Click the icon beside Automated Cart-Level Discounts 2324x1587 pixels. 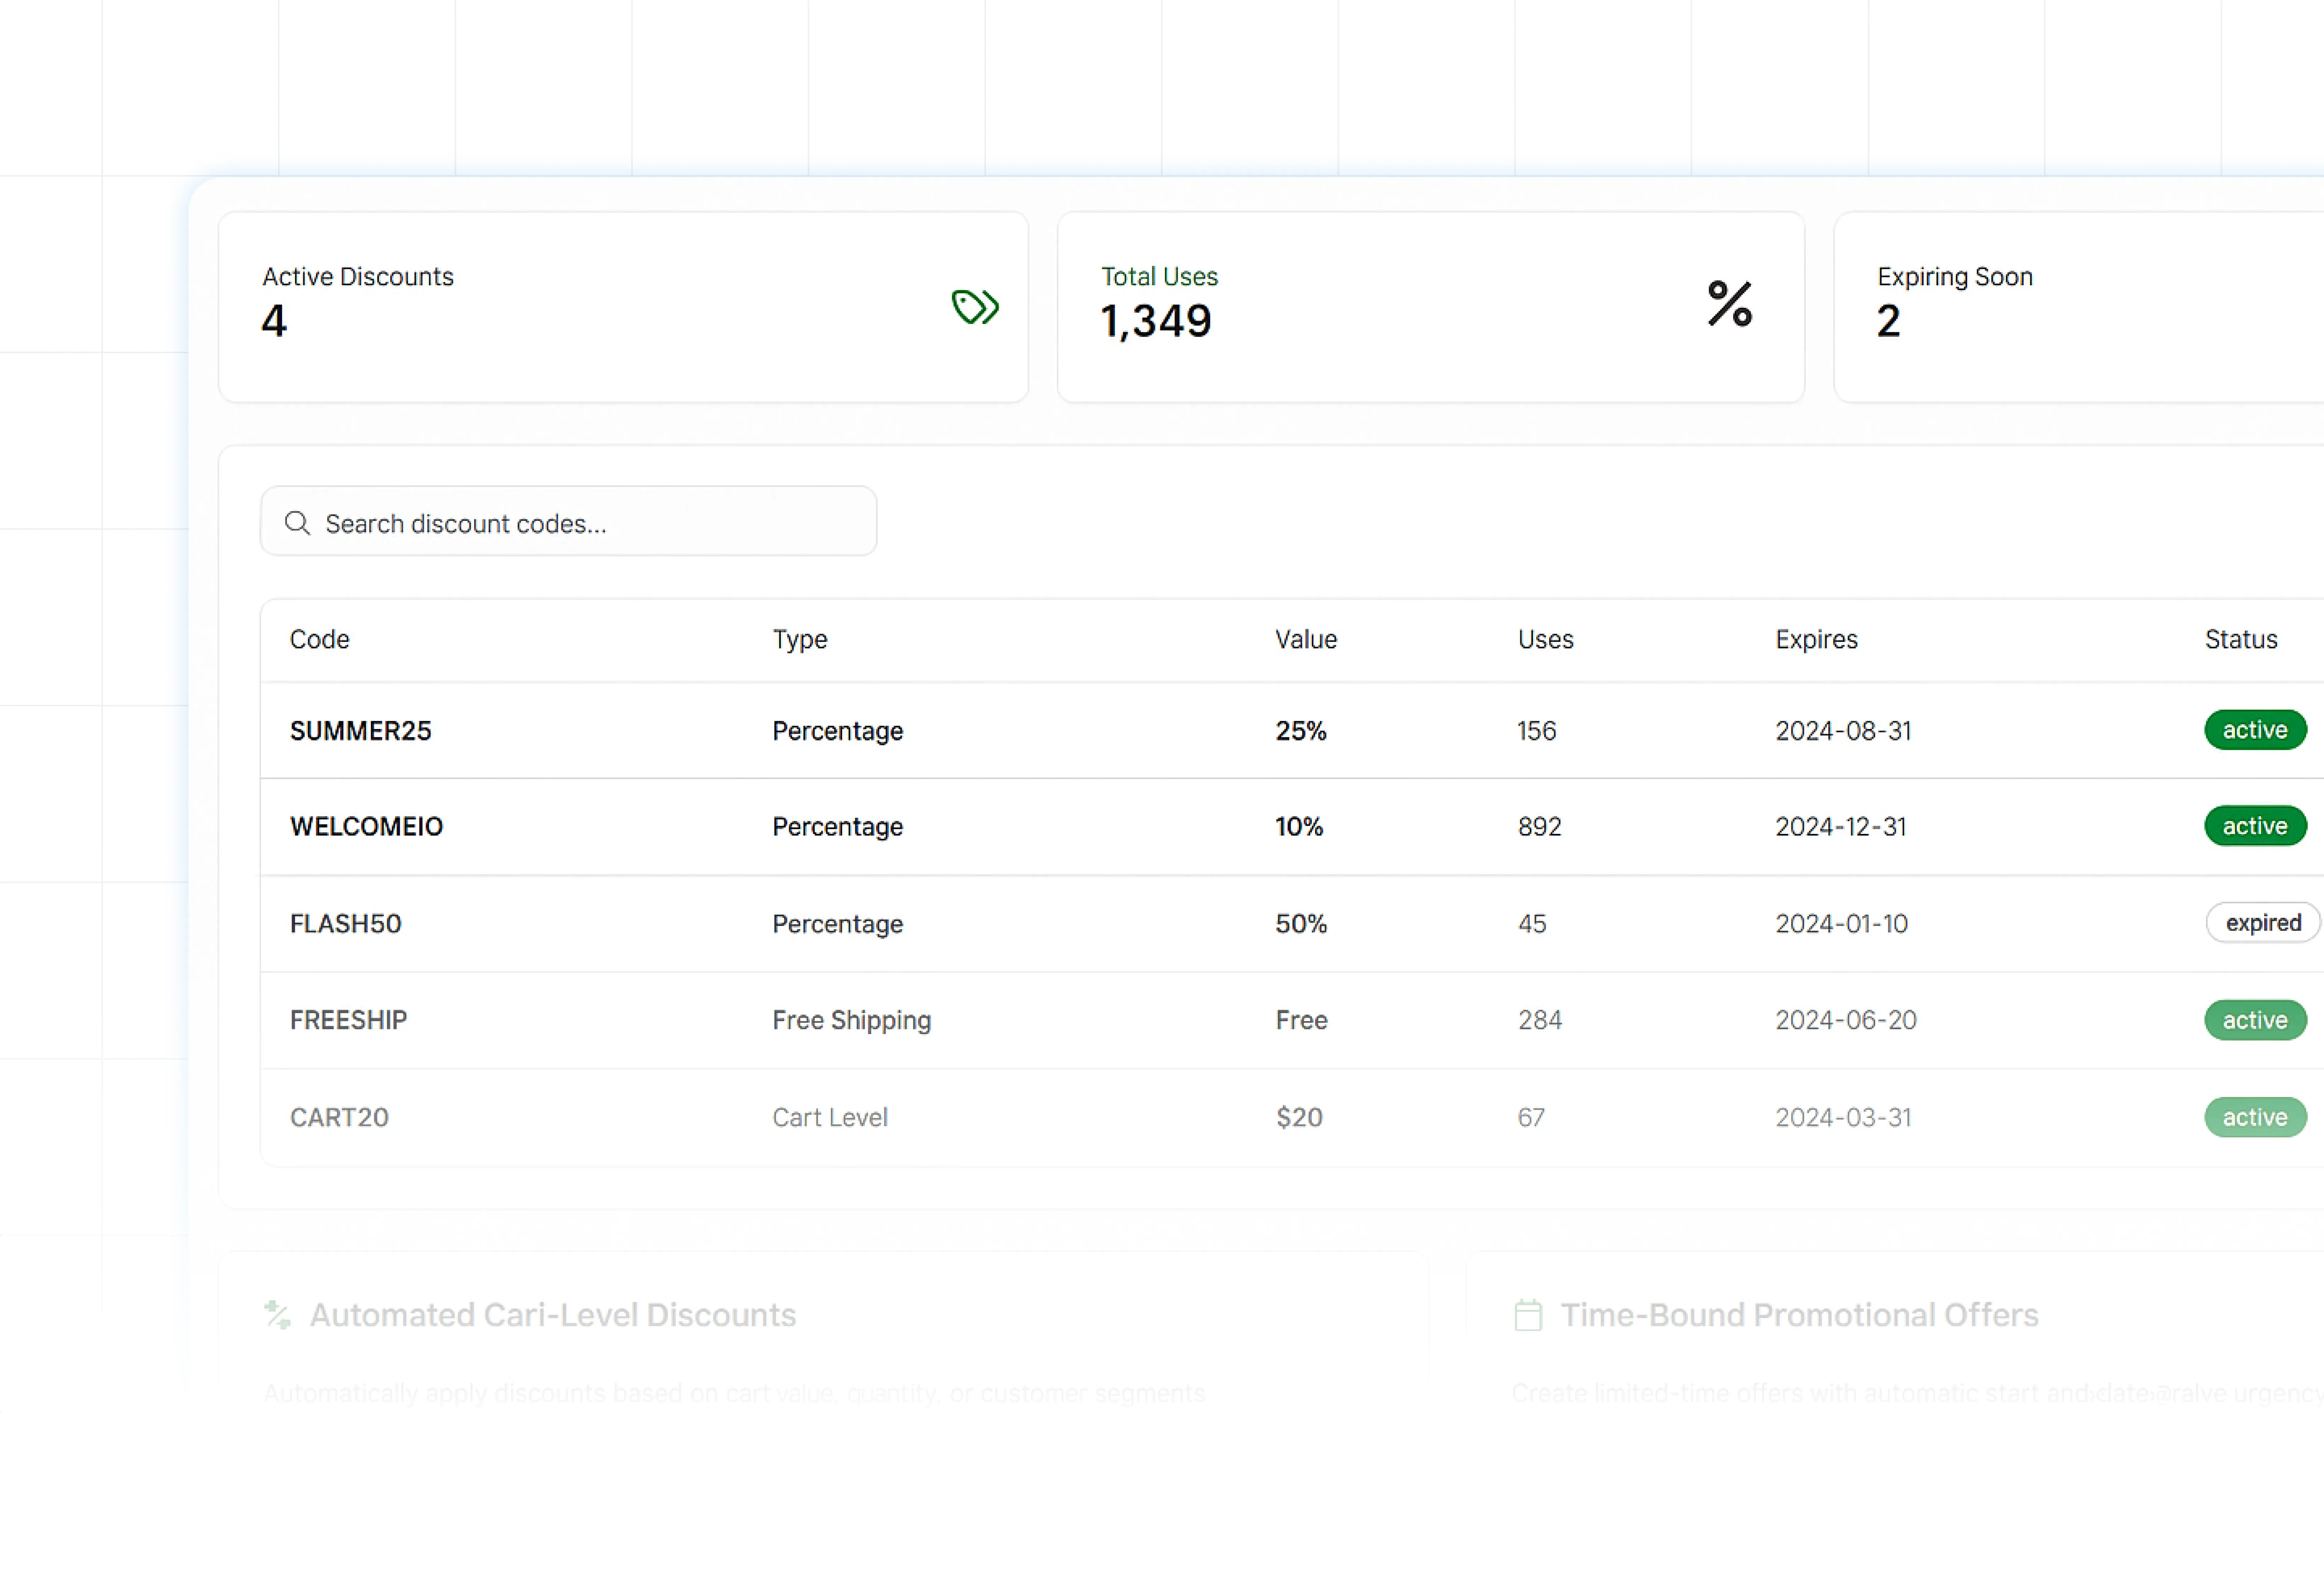pos(278,1315)
